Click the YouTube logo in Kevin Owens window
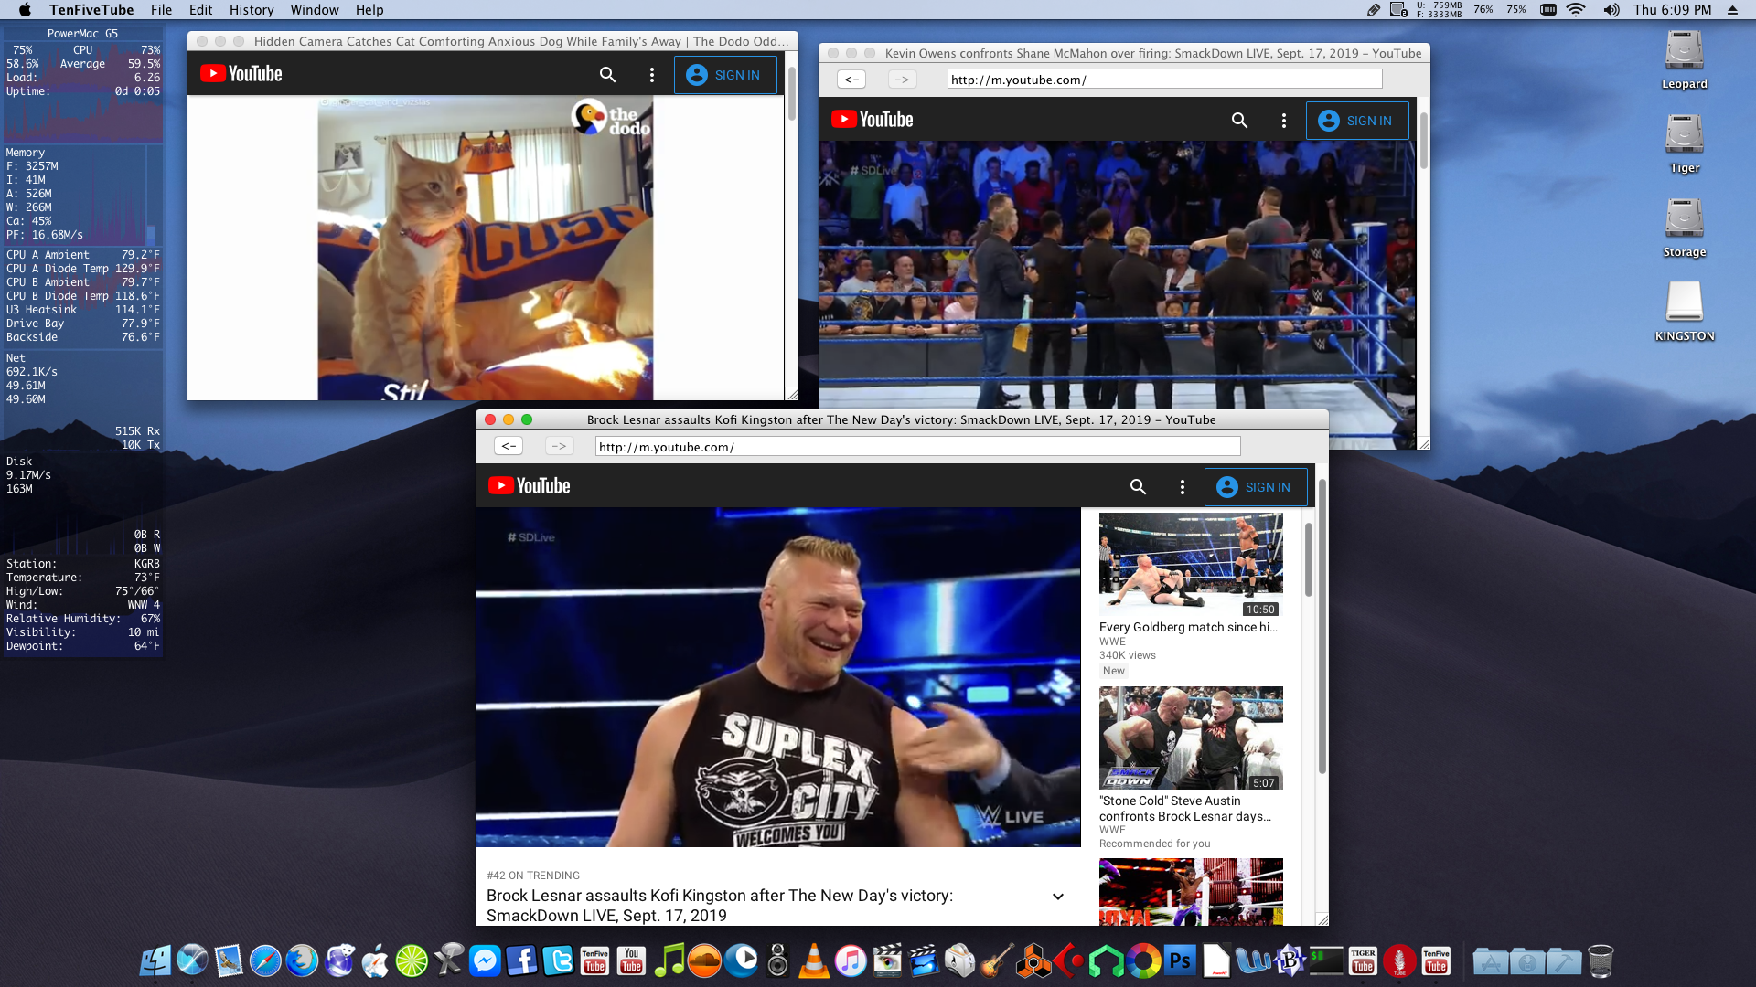 872,120
